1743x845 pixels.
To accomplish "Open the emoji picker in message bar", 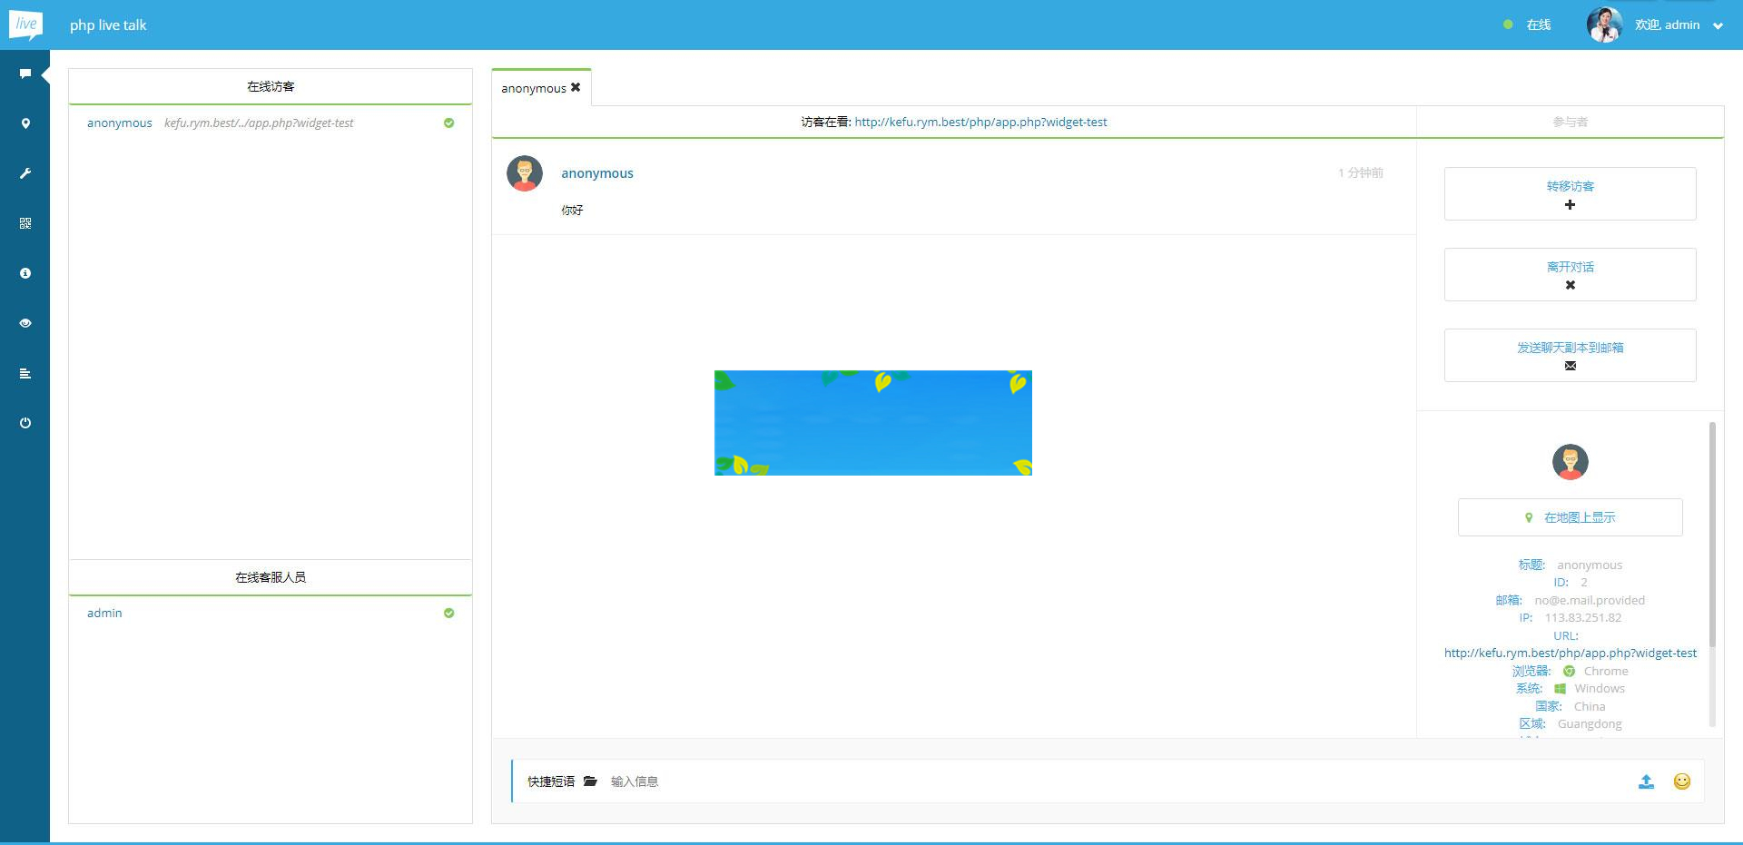I will point(1681,781).
